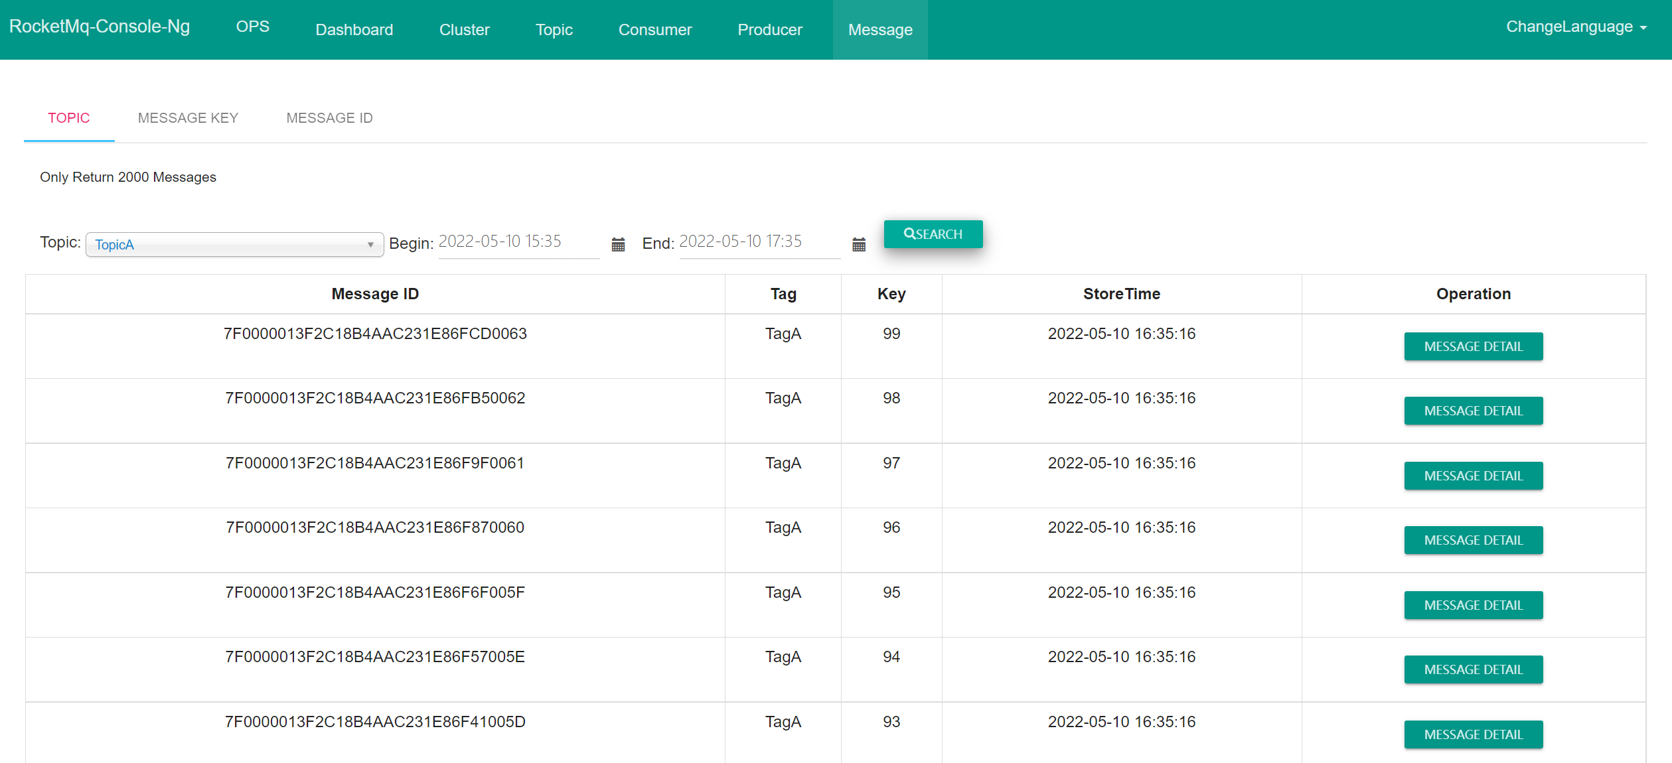The image size is (1672, 763).
Task: Switch to the Message Key tab
Action: pyautogui.click(x=188, y=118)
